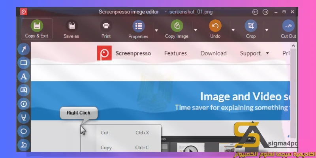Click the red Screenpresso logo on webpage

pos(104,53)
